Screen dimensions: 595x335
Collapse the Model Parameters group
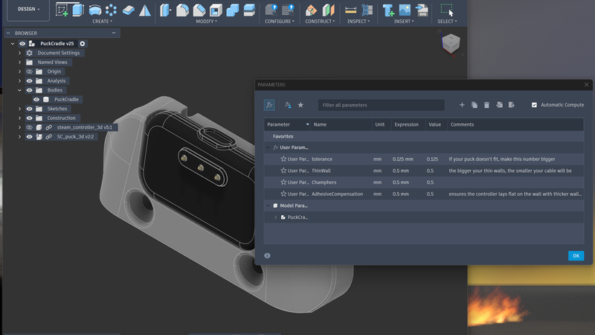coord(268,205)
